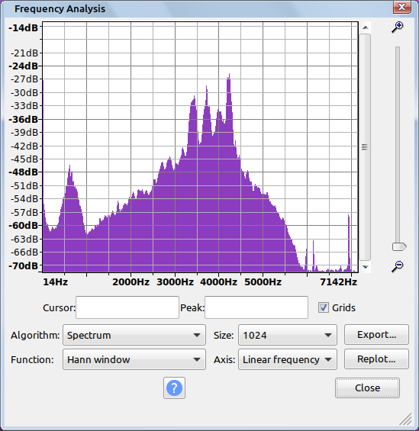419x431 pixels.
Task: Click the zoom in magnifier icon
Action: [x=398, y=27]
